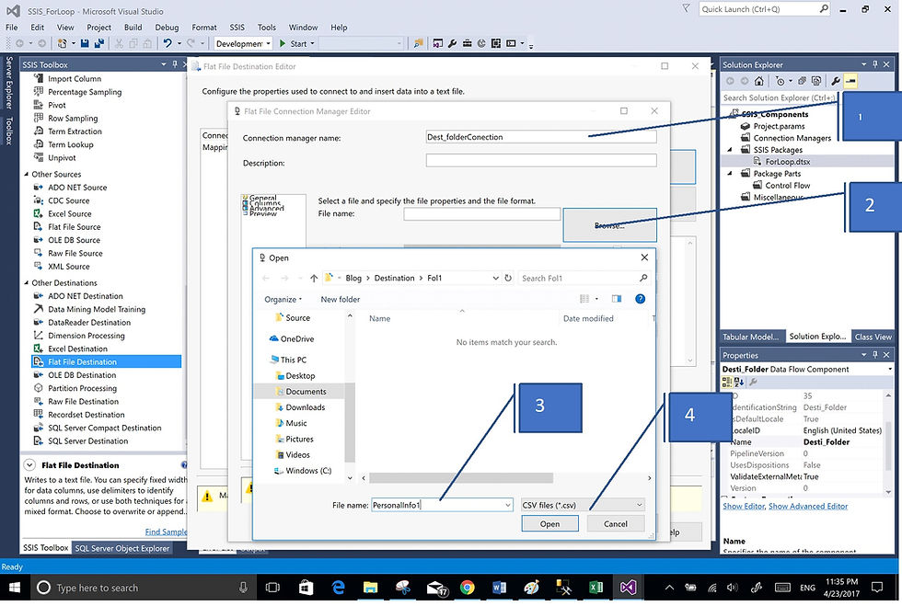Select Downloads in the Open dialog navigation pane
Screen dimensions: 902x606
pyautogui.click(x=305, y=407)
